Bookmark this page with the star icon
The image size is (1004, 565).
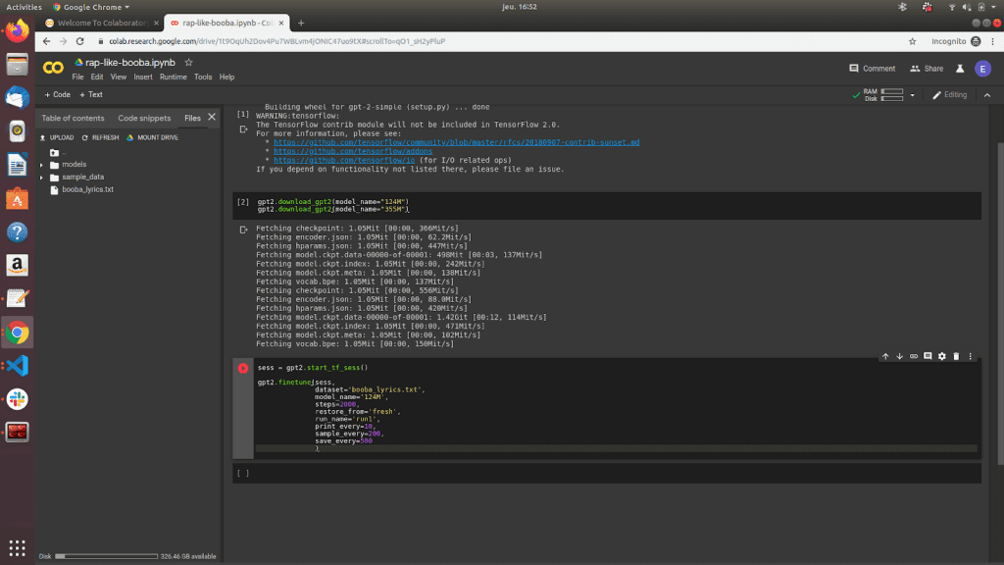click(x=913, y=41)
